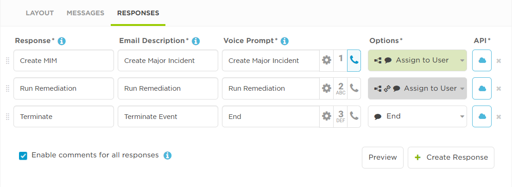This screenshot has width=512, height=187.
Task: Expand Options dropdown for Run Remediation
Action: tap(417, 88)
